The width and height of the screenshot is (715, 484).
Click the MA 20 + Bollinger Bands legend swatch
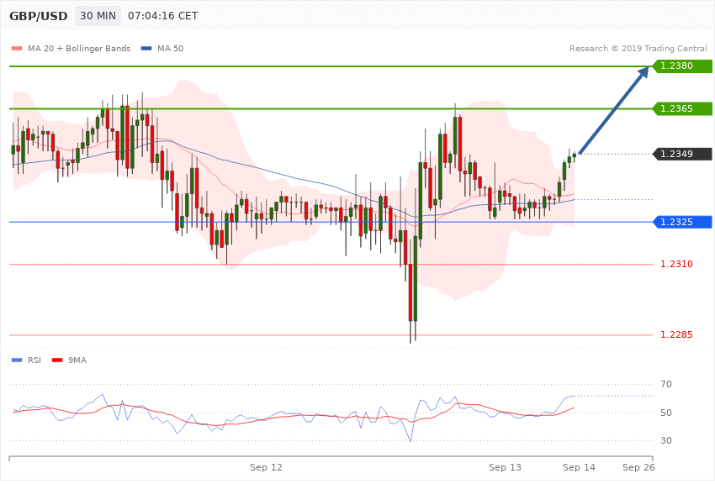click(x=17, y=48)
